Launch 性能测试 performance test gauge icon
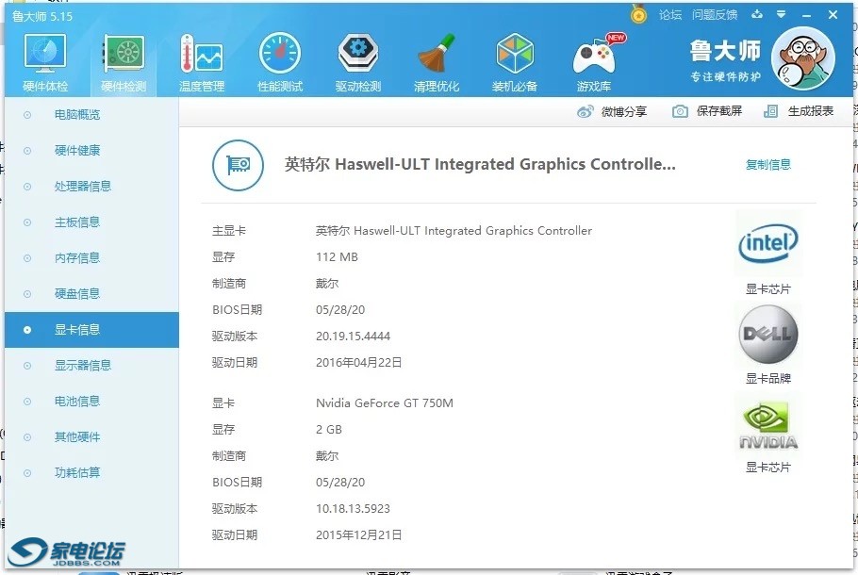Image resolution: width=858 pixels, height=575 pixels. (280, 54)
